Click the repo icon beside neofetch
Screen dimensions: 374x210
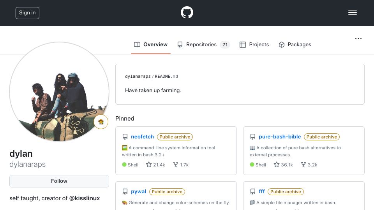[125, 137]
